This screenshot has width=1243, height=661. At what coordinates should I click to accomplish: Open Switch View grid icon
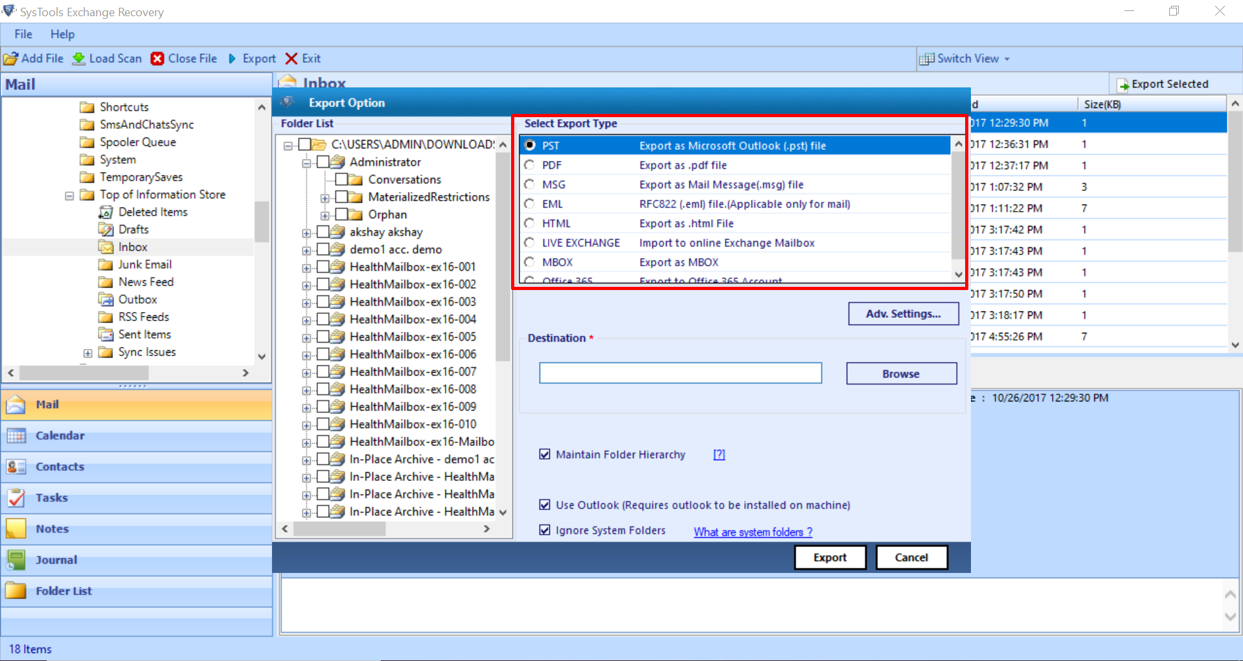point(926,59)
